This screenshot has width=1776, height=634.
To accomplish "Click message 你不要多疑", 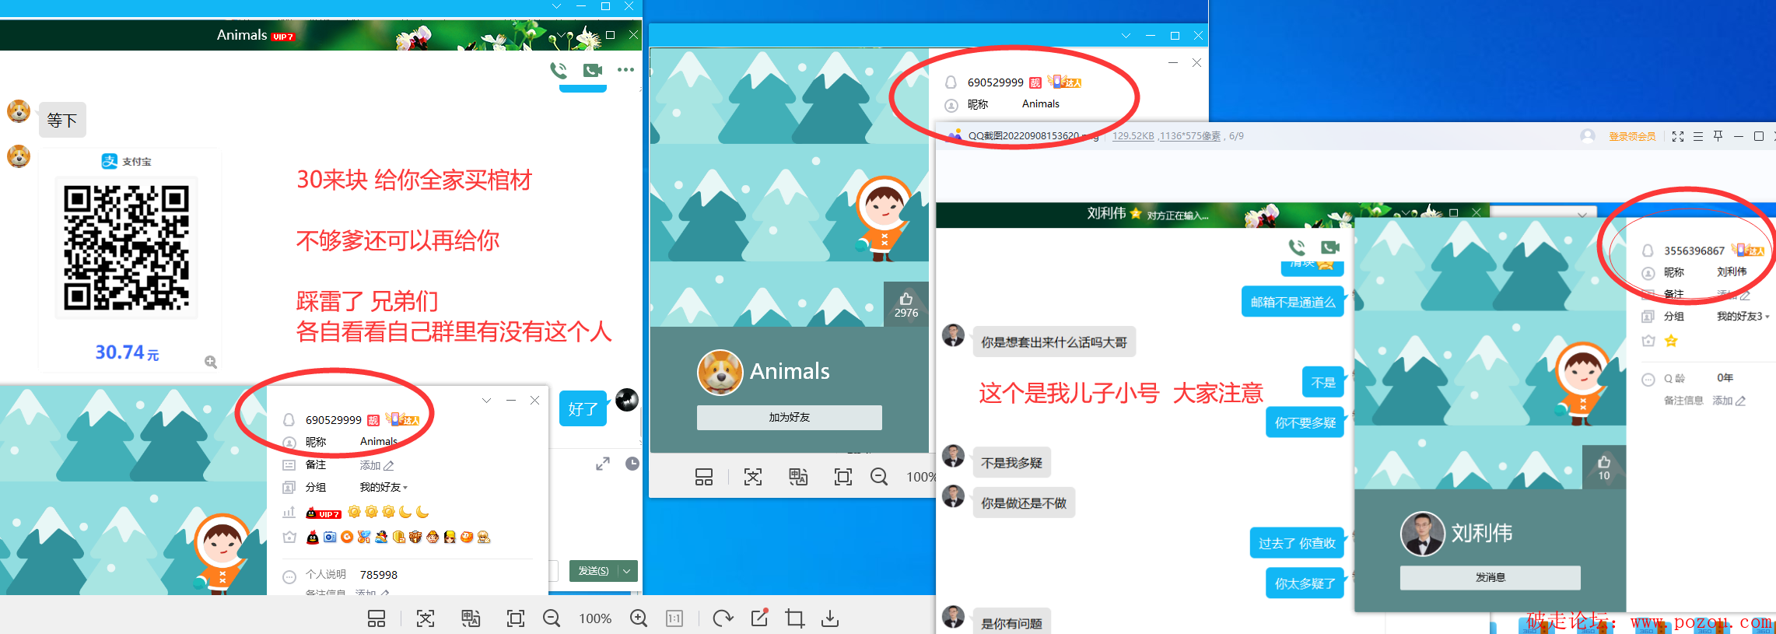I will click(1305, 422).
